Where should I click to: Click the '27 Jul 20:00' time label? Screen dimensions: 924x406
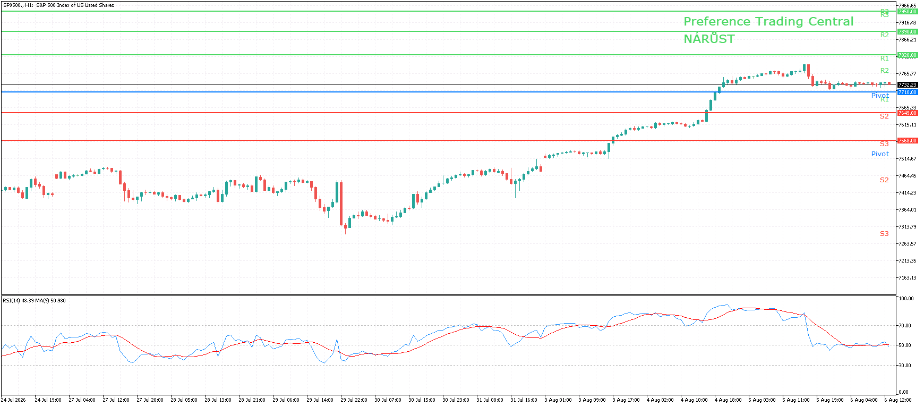(x=150, y=400)
